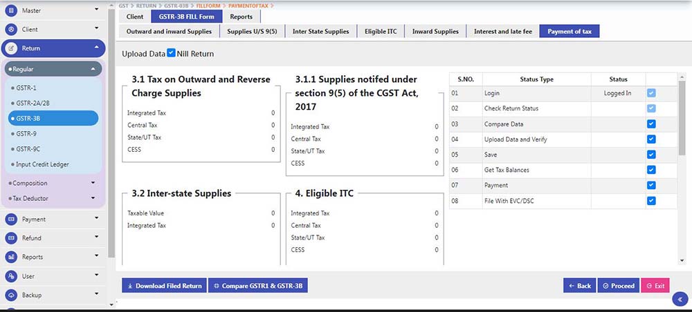
Task: Click the Return sidebar icon
Action: [x=11, y=48]
